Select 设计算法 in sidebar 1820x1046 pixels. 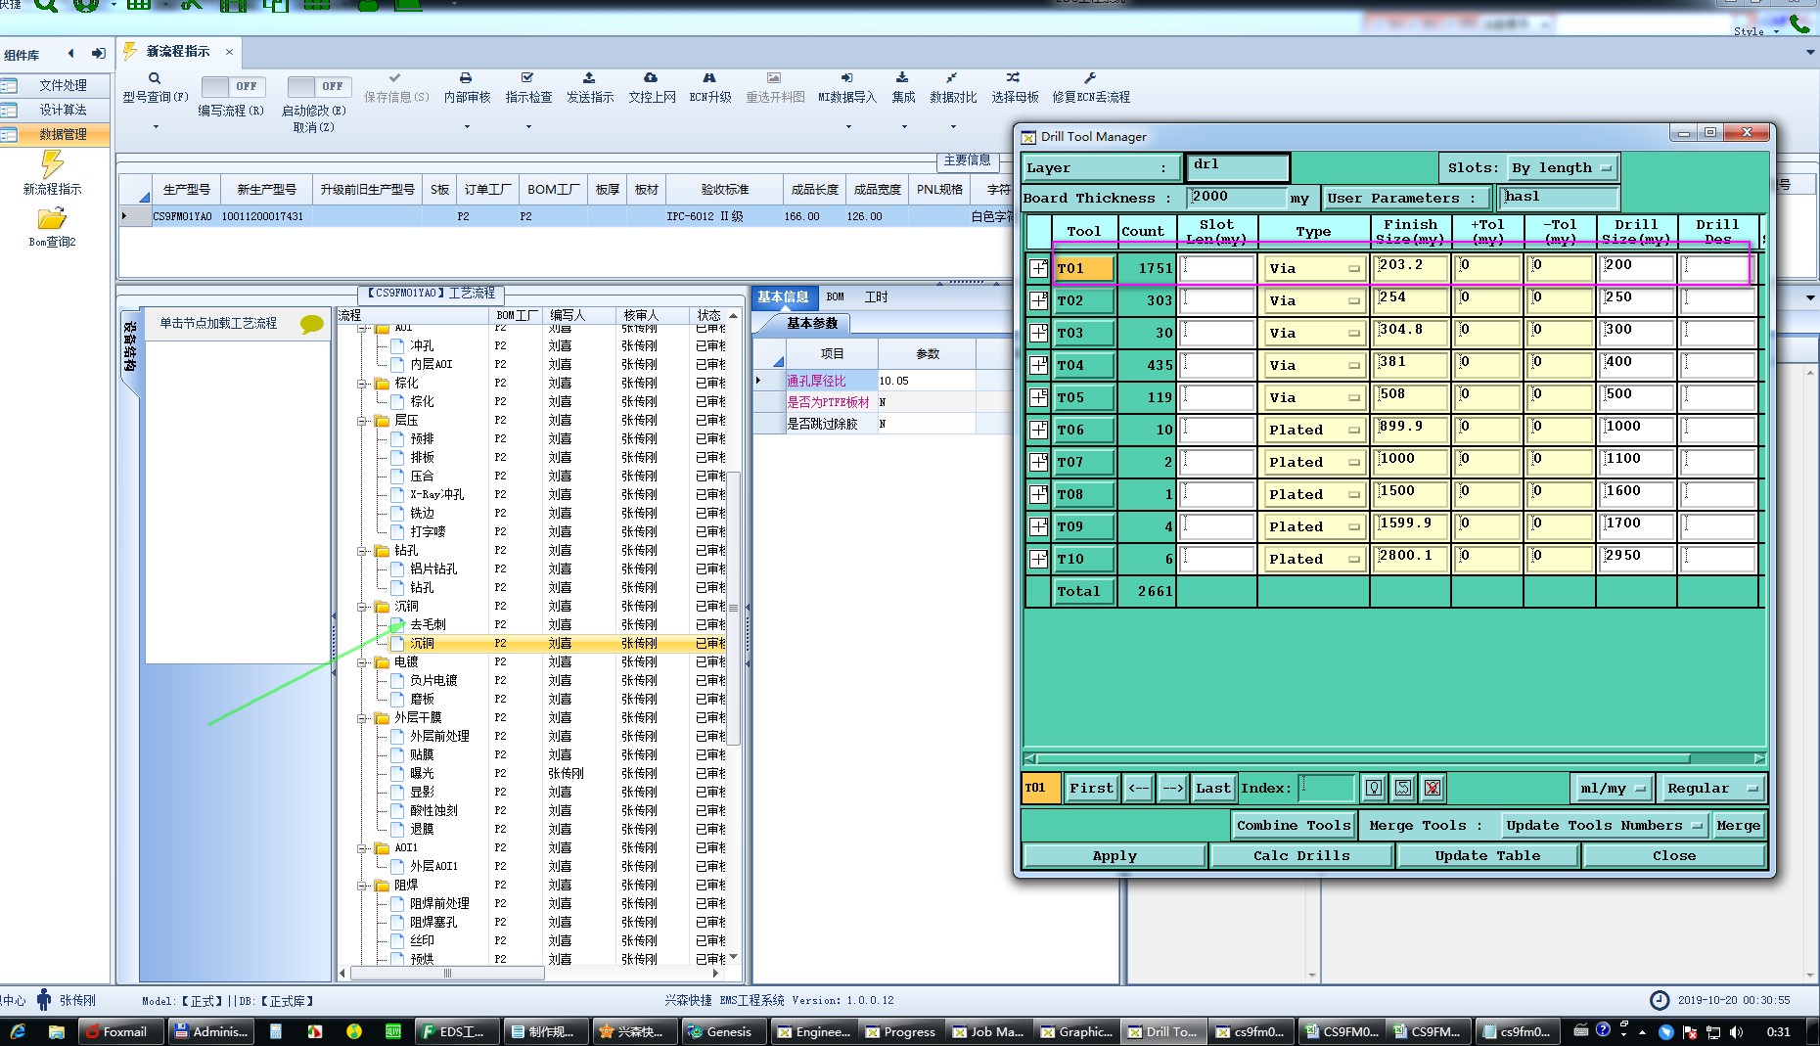55,110
